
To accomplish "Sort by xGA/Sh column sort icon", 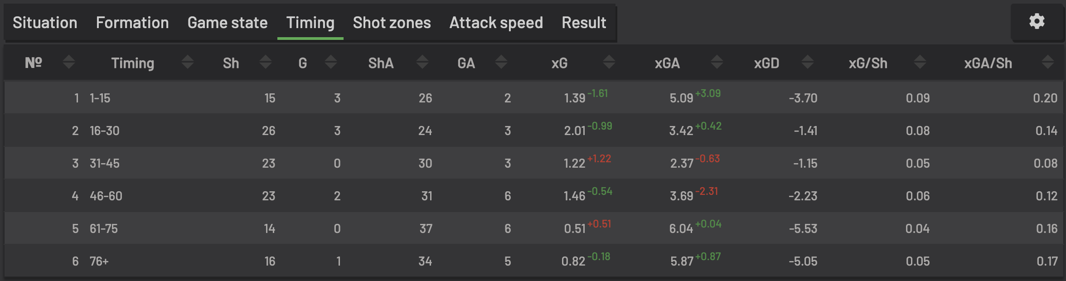I will (x=1048, y=62).
